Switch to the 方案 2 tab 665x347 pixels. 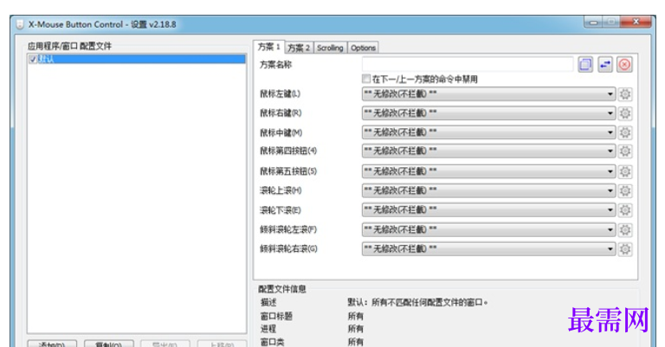click(x=299, y=48)
